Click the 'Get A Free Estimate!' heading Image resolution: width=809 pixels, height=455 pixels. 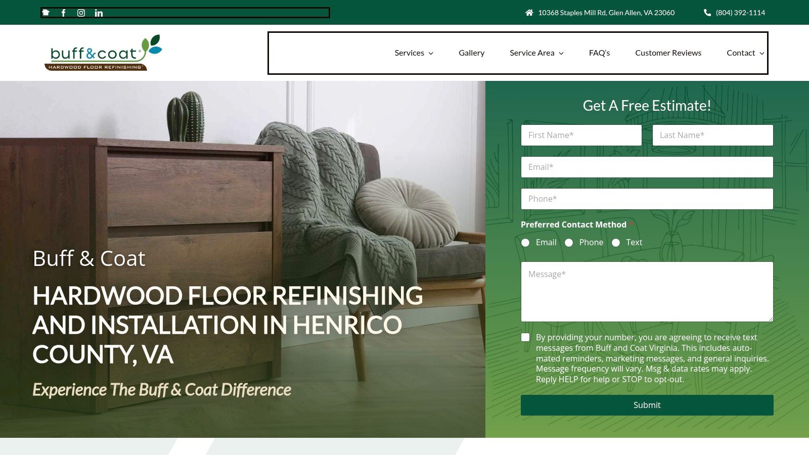tap(647, 106)
